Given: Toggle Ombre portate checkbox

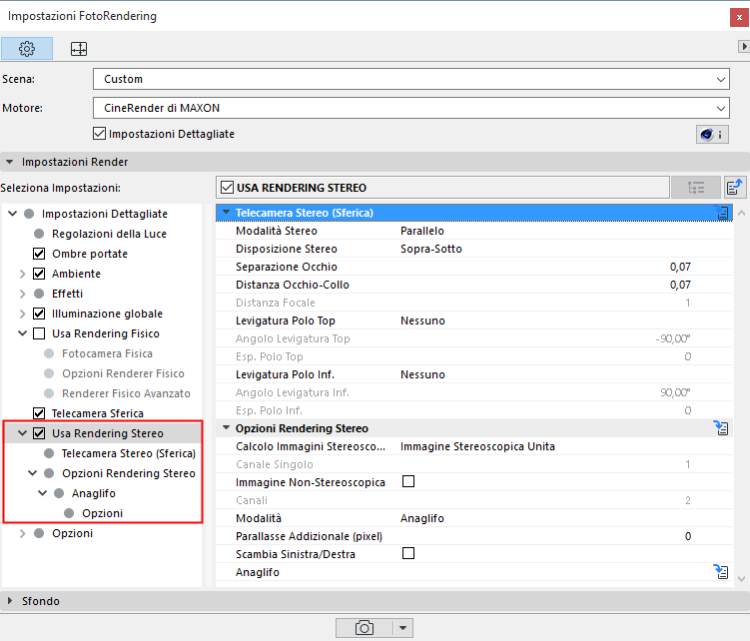Looking at the screenshot, I should point(39,254).
